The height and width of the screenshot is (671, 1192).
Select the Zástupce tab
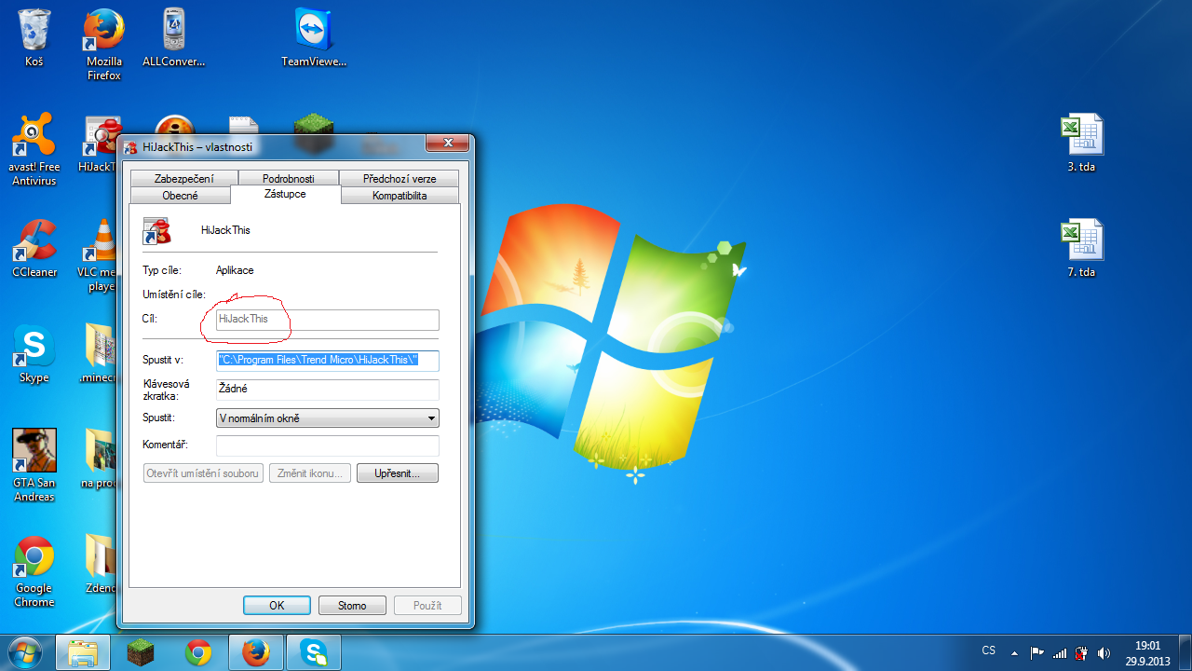[285, 194]
